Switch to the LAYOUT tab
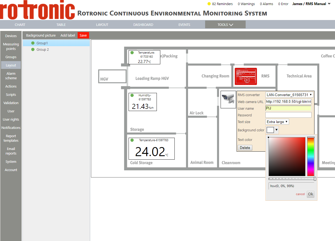The height and width of the screenshot is (241, 335). point(102,25)
